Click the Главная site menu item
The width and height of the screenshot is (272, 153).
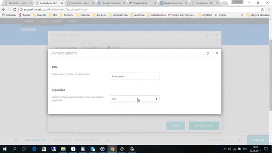pyautogui.click(x=28, y=21)
